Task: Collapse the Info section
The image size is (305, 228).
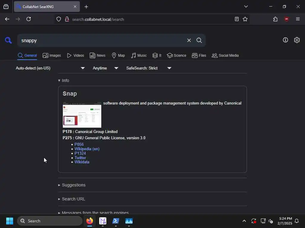Action: [64, 80]
